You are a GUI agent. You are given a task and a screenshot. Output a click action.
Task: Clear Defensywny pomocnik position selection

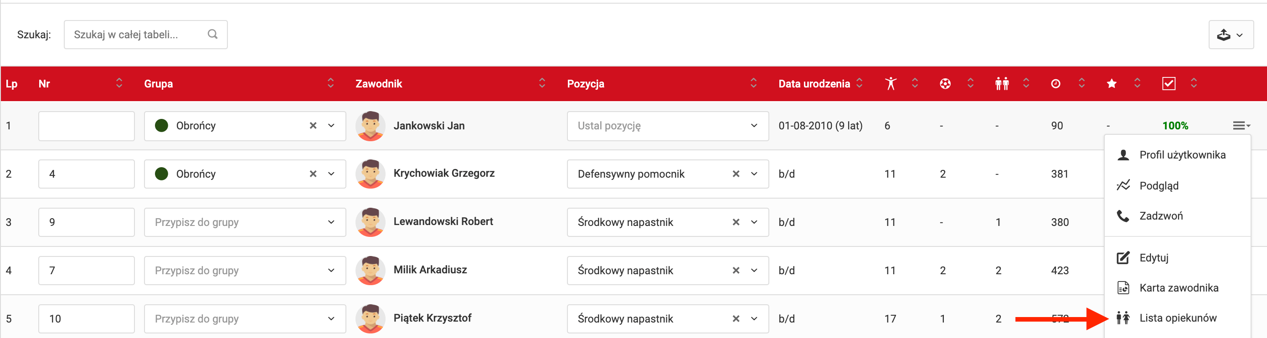coord(736,174)
